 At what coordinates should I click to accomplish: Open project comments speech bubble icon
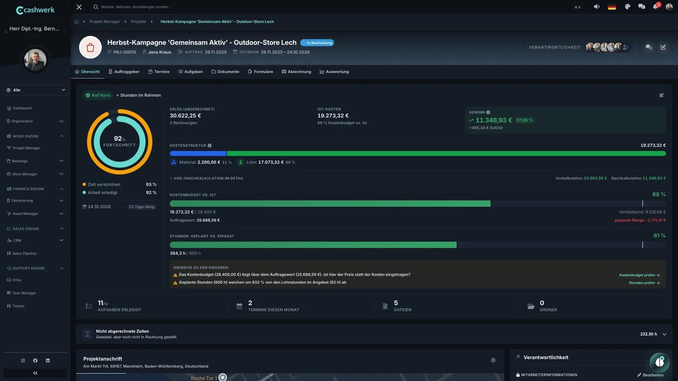click(649, 47)
